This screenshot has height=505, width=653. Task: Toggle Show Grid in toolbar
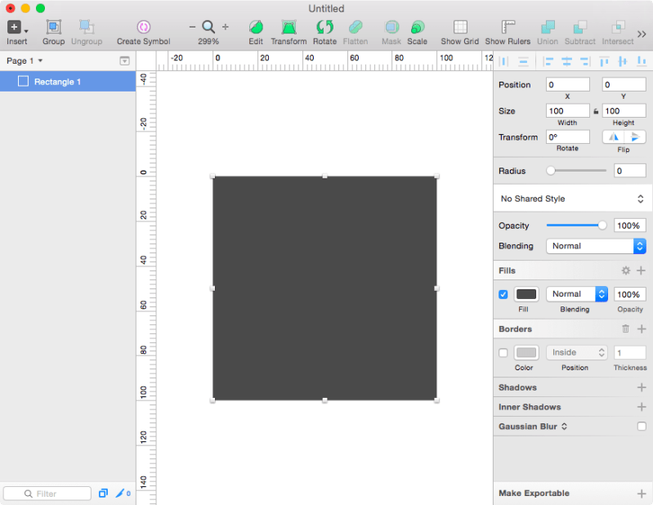(460, 27)
